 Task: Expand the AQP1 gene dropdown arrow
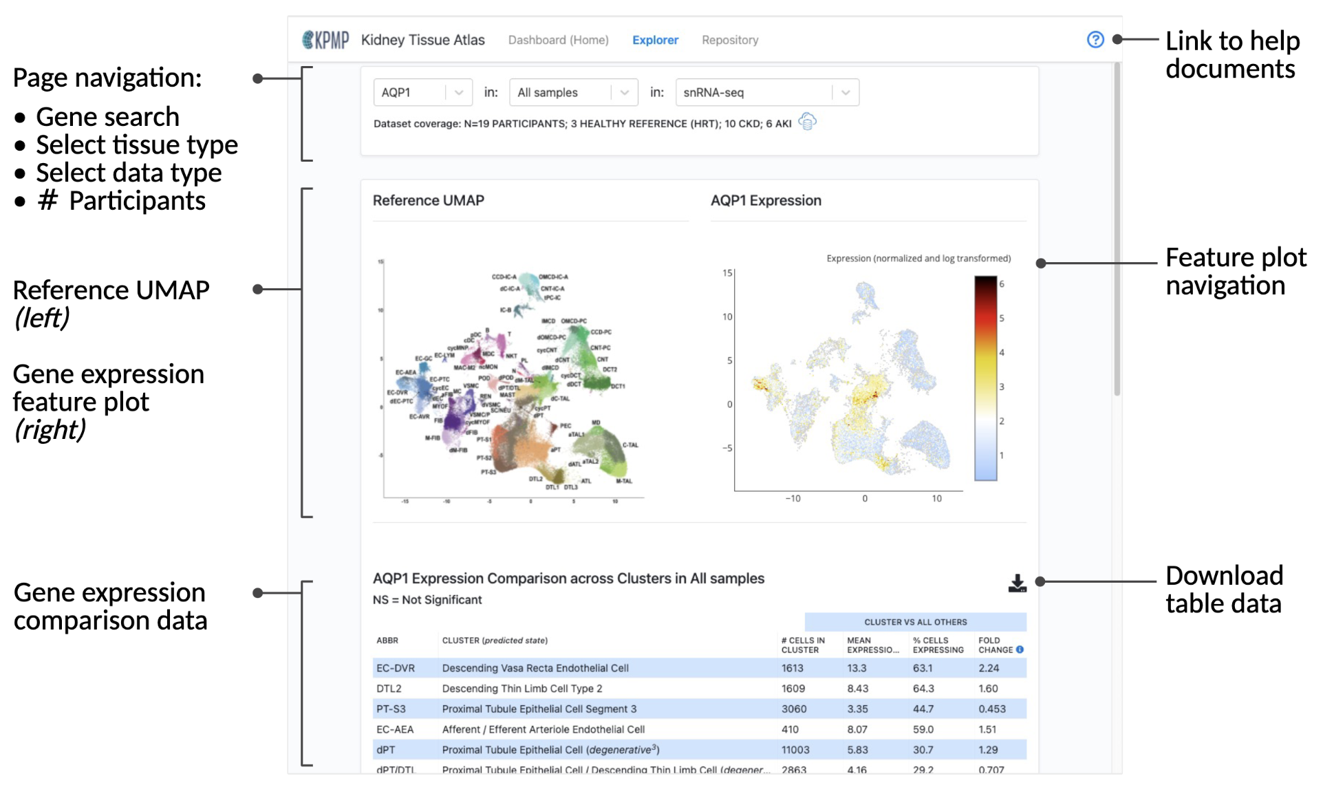[459, 93]
